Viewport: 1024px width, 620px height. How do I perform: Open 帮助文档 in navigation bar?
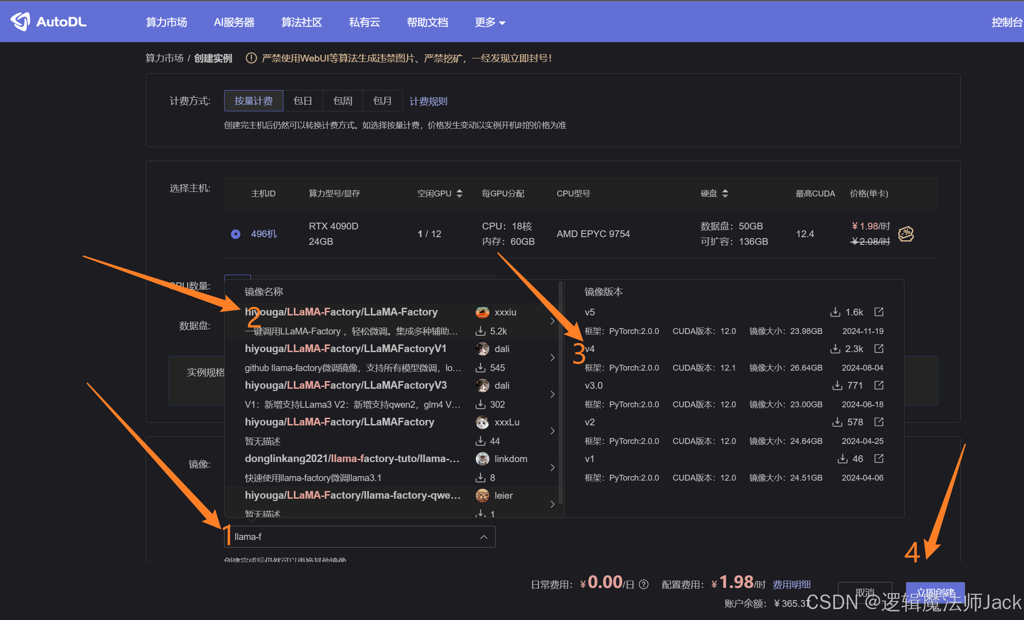pyautogui.click(x=427, y=22)
